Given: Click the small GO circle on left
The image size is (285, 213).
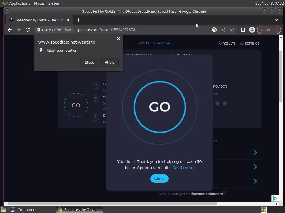Looking at the screenshot, I should 76,105.
